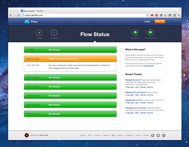Go back with the browser back arrow
Image resolution: width=189 pixels, height=147 pixels.
point(11,15)
